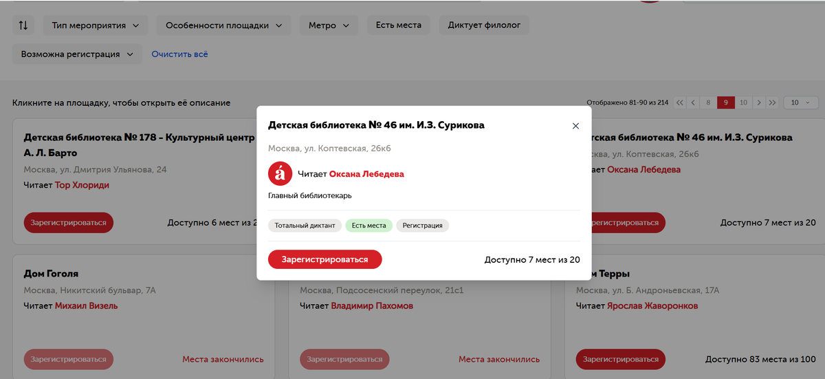825x379 pixels.
Task: Click the Регистрация tag in popup
Action: 423,226
